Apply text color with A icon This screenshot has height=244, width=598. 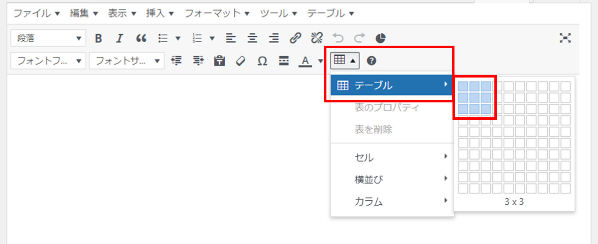305,61
